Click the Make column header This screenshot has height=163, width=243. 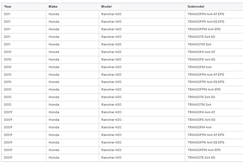coord(53,7)
